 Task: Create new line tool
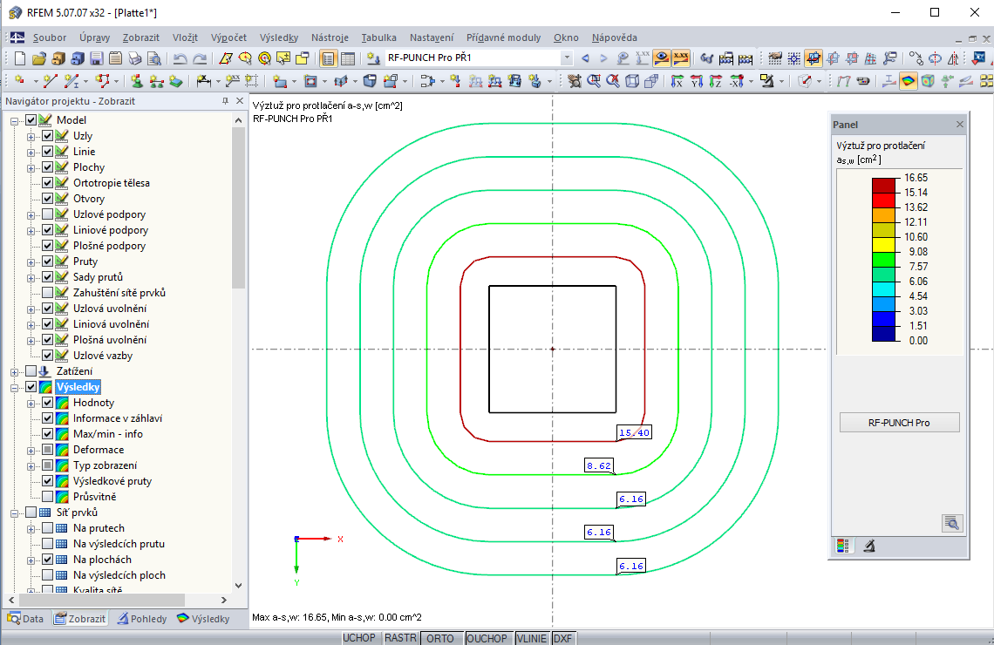[51, 81]
